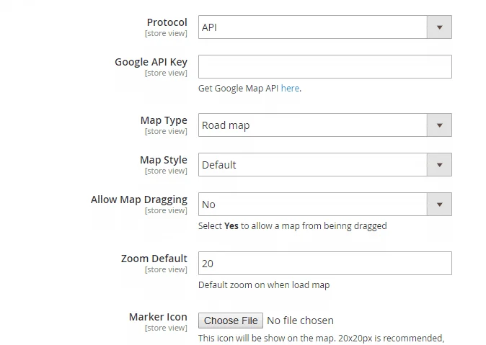Click the Protocol field label
The width and height of the screenshot is (486, 345).
pyautogui.click(x=167, y=22)
